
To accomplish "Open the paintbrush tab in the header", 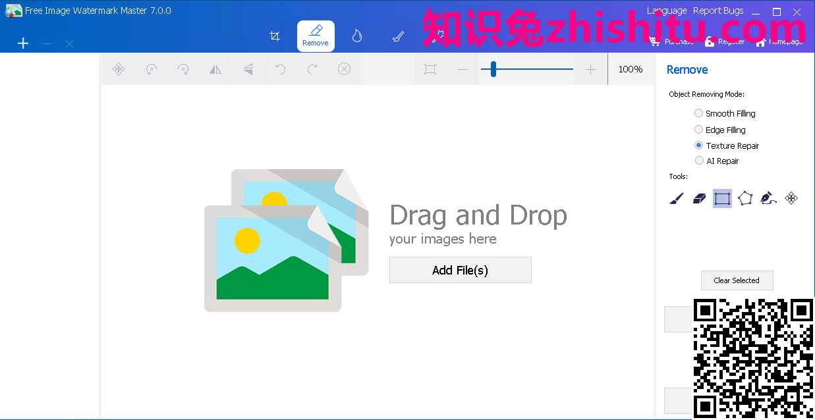I will pyautogui.click(x=398, y=36).
